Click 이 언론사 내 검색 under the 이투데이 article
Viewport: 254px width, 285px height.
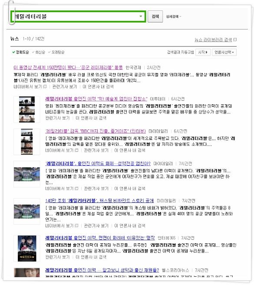[91, 118]
